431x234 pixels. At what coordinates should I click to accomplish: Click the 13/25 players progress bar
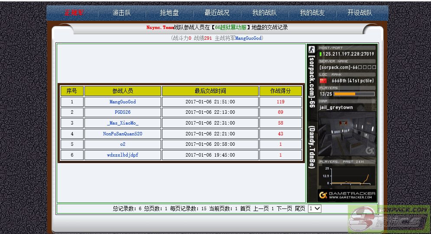pyautogui.click(x=354, y=94)
